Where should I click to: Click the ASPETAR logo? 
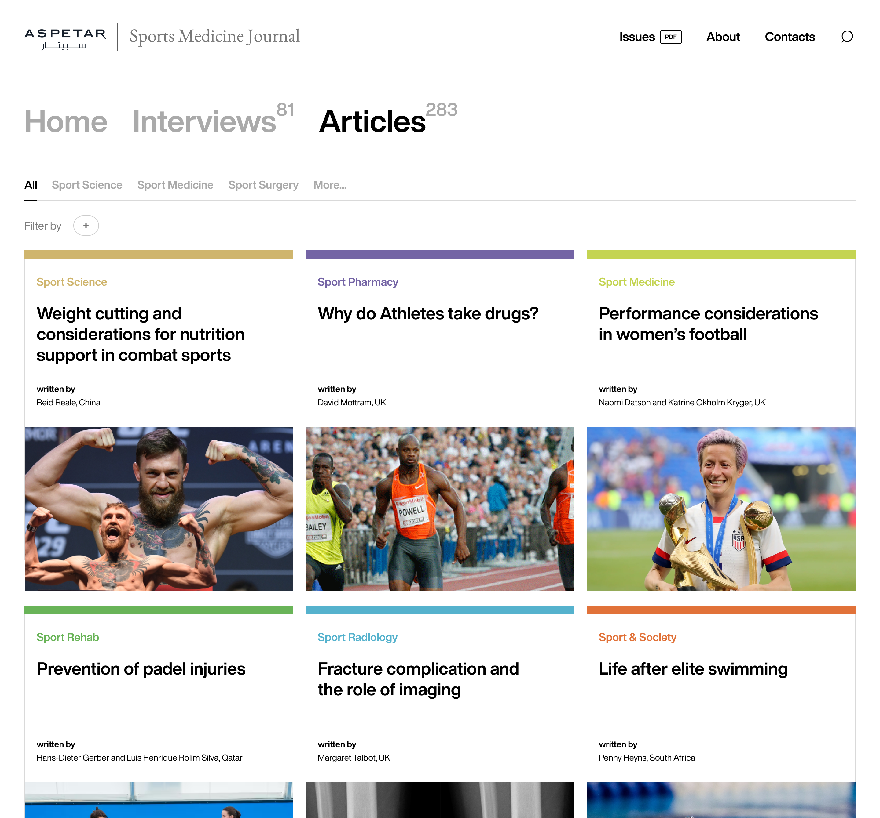(x=65, y=36)
